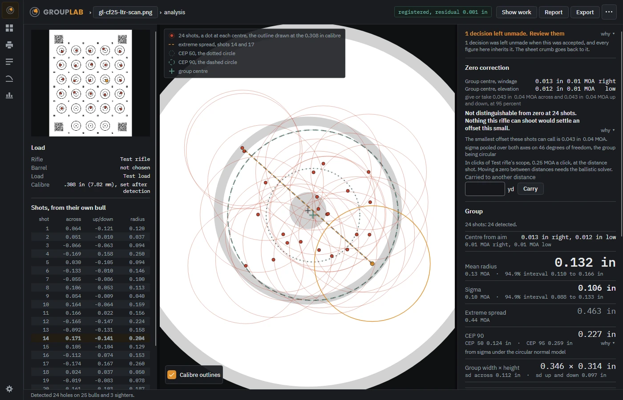
Task: Click the 'Shots, from their own bull' heading
Action: 69,208
